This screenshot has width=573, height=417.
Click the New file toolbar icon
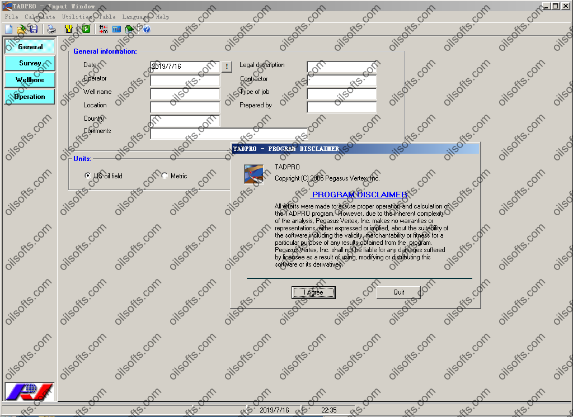pos(9,29)
